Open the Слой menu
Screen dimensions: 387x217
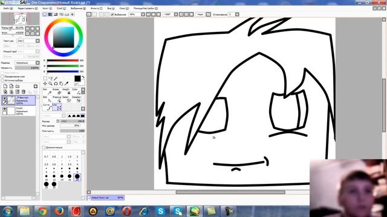click(62, 8)
